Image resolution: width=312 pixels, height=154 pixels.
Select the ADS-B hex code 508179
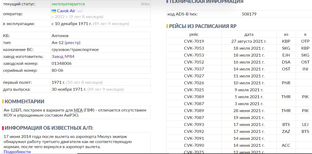(x=249, y=14)
